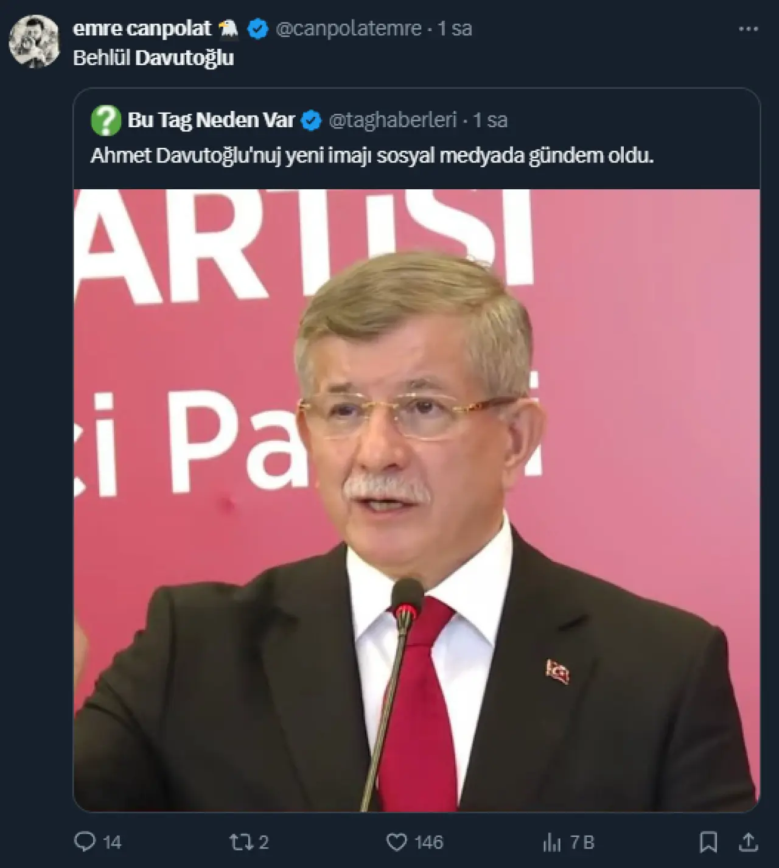Click the share upload icon

(x=748, y=842)
